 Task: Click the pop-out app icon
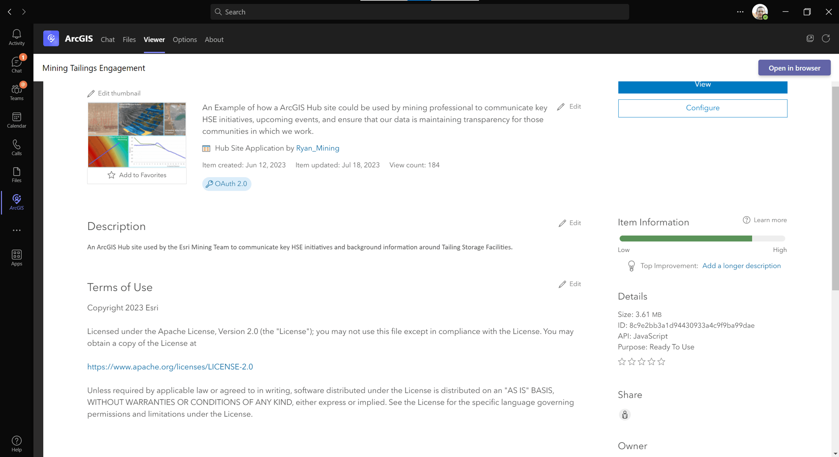tap(810, 39)
